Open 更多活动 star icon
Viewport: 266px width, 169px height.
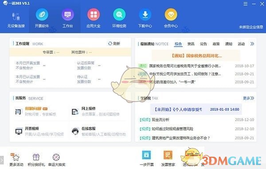(x=16, y=157)
